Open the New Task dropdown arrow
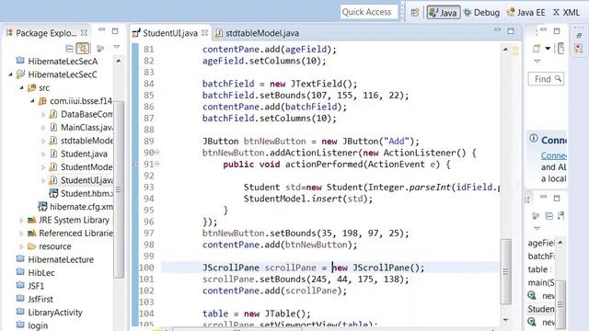This screenshot has width=589, height=331. (548, 49)
